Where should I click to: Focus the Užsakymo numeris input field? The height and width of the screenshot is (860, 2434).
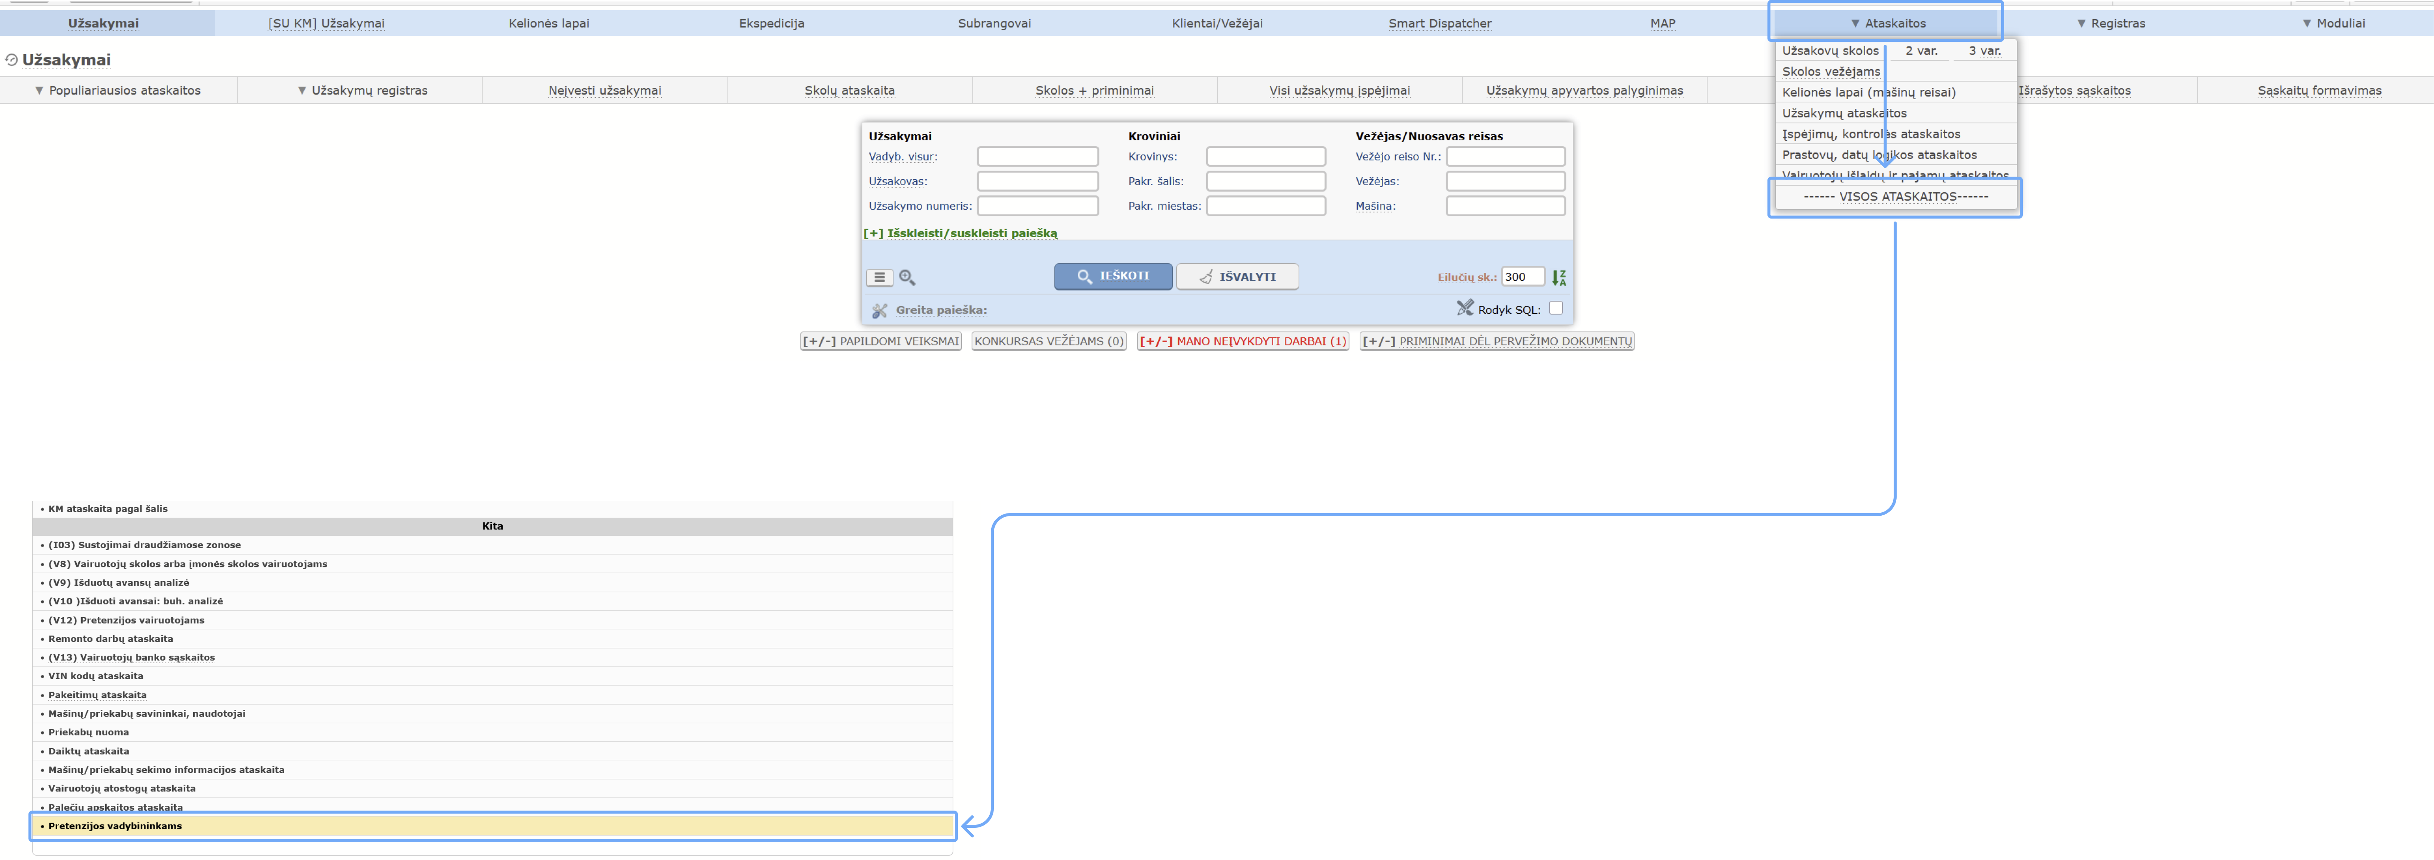1038,206
